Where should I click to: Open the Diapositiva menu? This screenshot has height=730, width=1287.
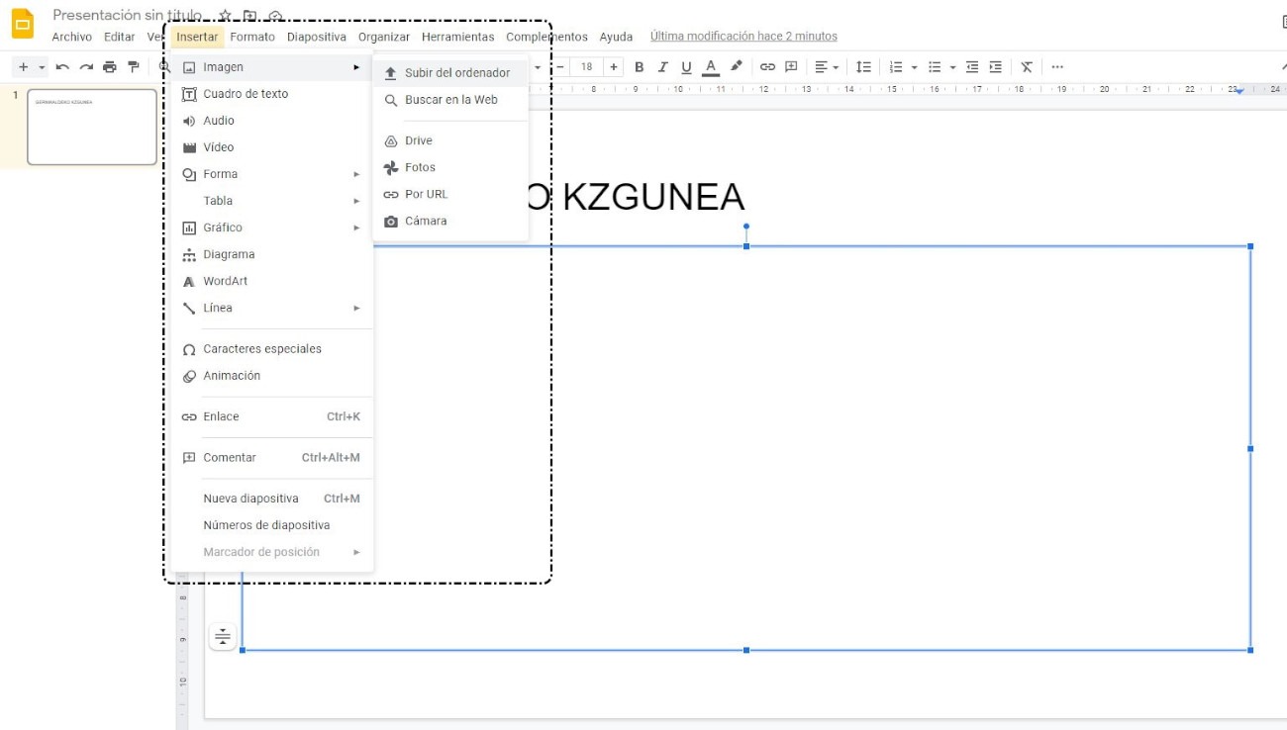[317, 37]
